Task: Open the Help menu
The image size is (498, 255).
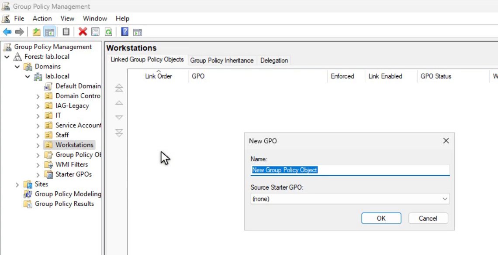Action: (x=122, y=19)
